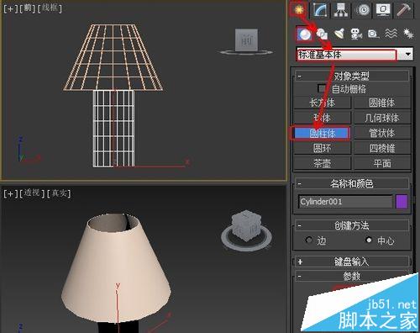Click the 管状体 tube button

point(382,133)
